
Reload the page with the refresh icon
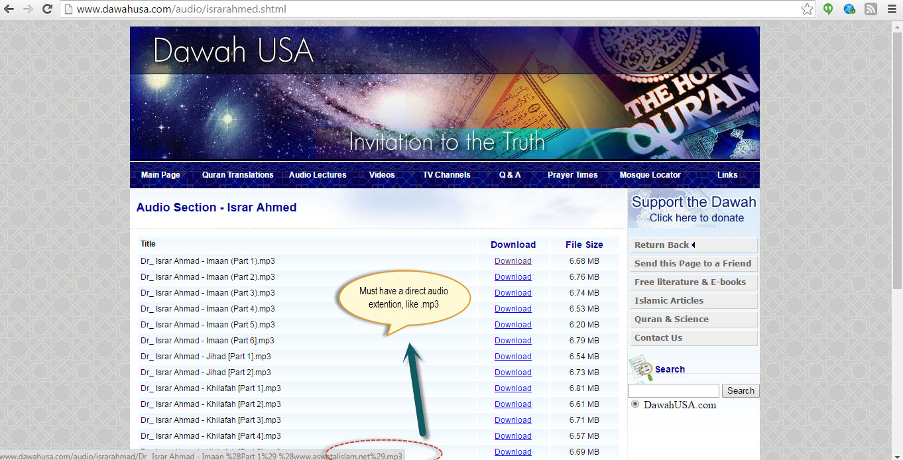click(x=47, y=9)
